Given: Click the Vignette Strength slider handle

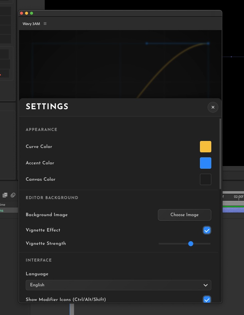Looking at the screenshot, I should pos(191,244).
